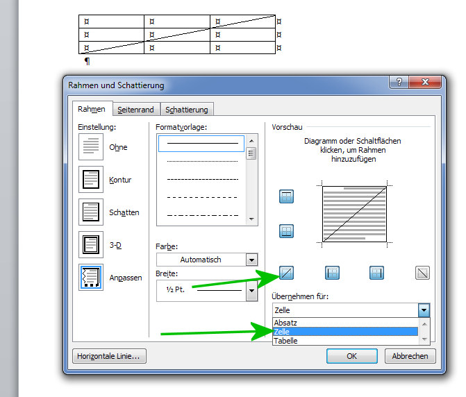The width and height of the screenshot is (466, 397).
Task: Select Absatz in the dropdown list
Action: 345,323
